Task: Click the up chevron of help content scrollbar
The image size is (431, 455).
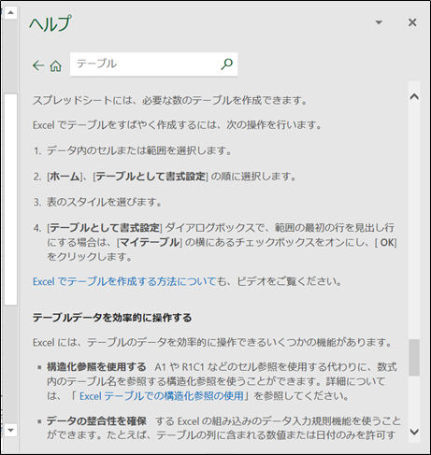Action: point(414,97)
